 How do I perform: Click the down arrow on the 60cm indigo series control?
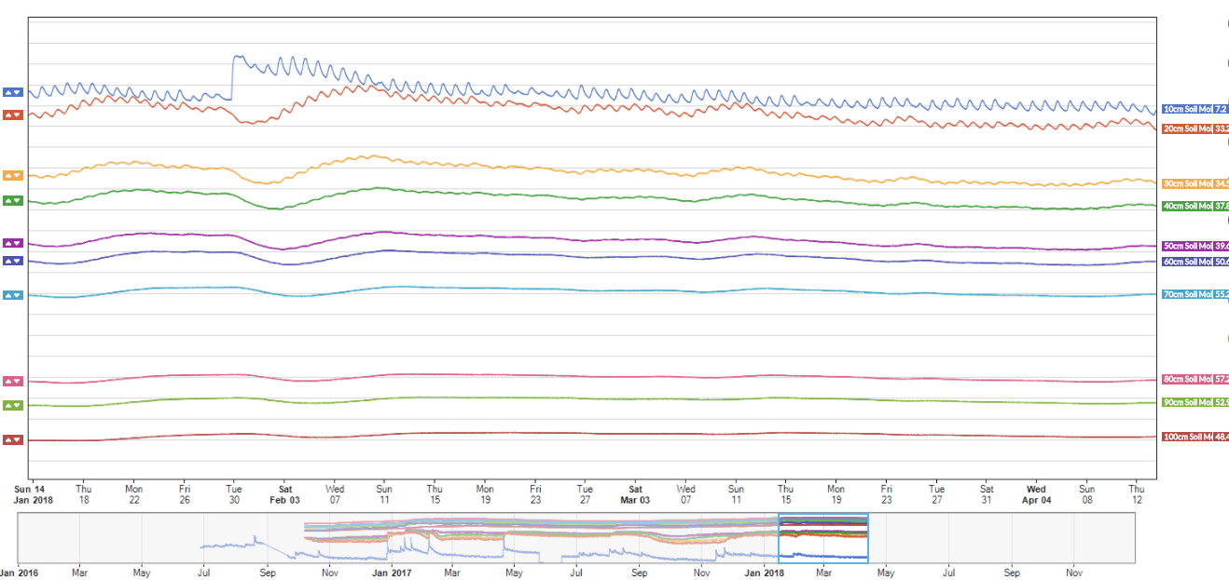pos(18,261)
